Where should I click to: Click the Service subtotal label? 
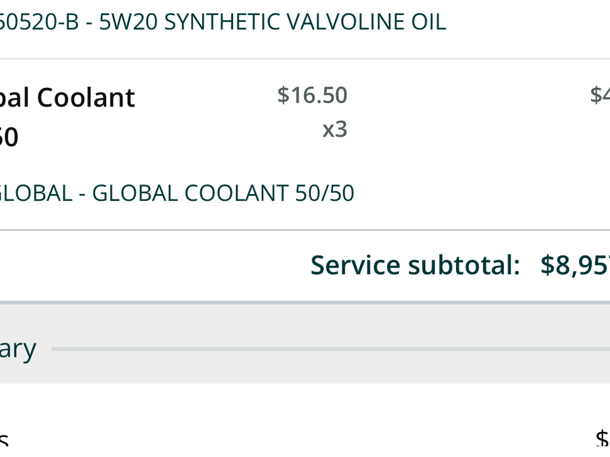pyautogui.click(x=415, y=265)
